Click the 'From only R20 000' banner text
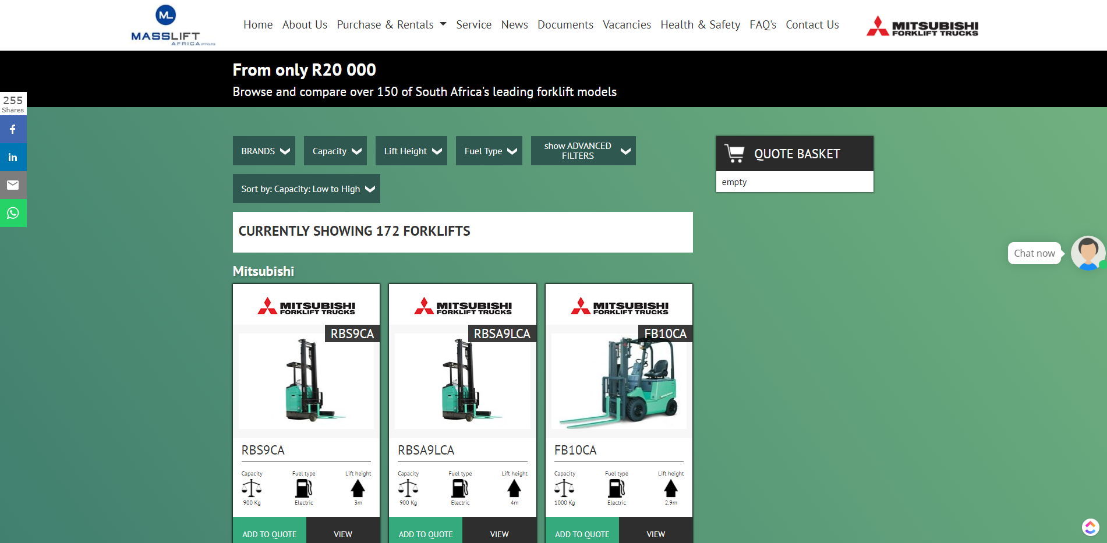Screen dimensions: 1107x543 [305, 70]
